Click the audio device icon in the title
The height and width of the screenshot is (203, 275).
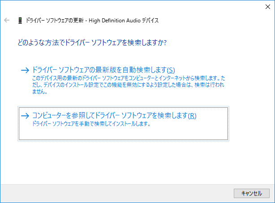coord(20,20)
